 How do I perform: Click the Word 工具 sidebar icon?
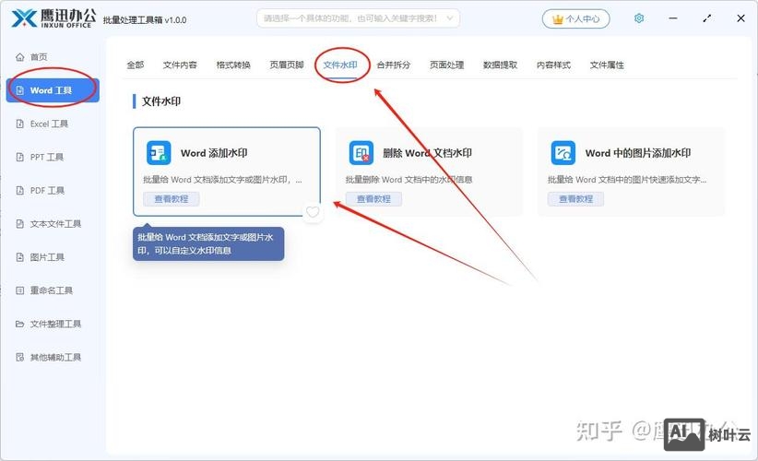point(19,90)
